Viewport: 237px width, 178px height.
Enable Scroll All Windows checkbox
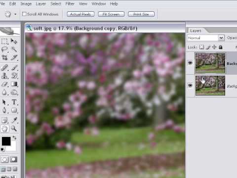pyautogui.click(x=24, y=14)
